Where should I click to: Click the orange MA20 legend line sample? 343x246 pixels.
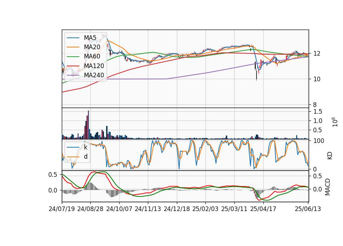73,47
